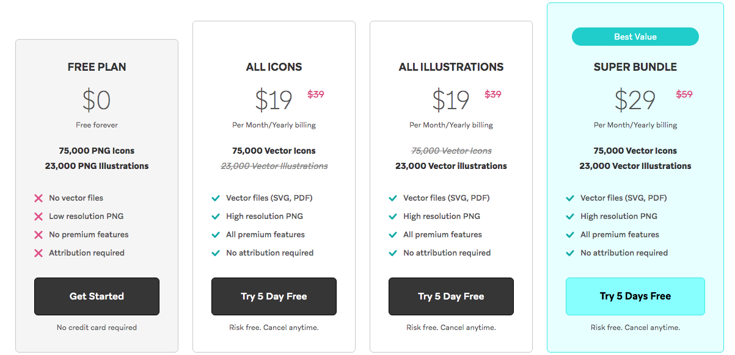This screenshot has width=735, height=355.
Task: Click the crossed-out $59 price
Action: pyautogui.click(x=684, y=95)
